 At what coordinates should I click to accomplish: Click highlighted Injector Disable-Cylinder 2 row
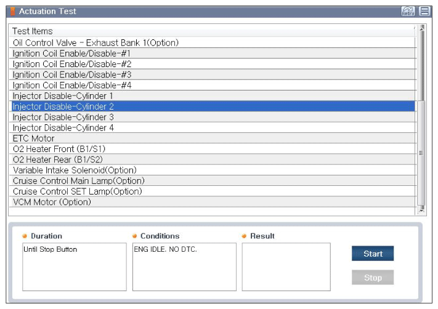tap(213, 106)
